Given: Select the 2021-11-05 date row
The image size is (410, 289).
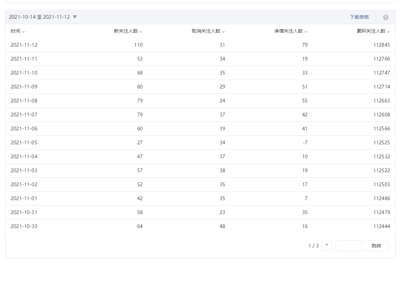Looking at the screenshot, I should tap(24, 143).
